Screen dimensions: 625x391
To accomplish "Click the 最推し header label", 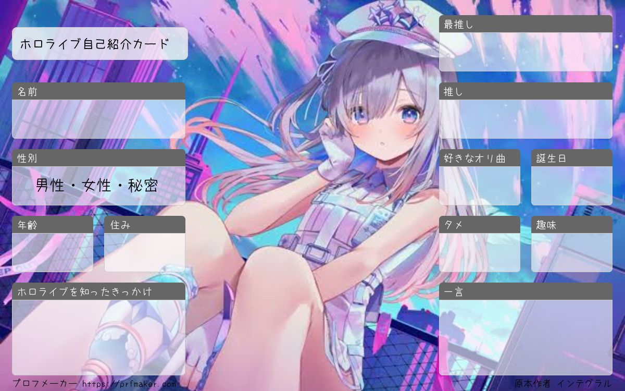I will pos(458,24).
